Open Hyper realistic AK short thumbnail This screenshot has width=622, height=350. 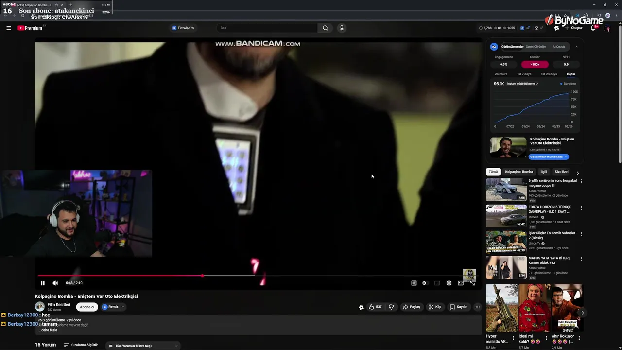click(x=501, y=308)
